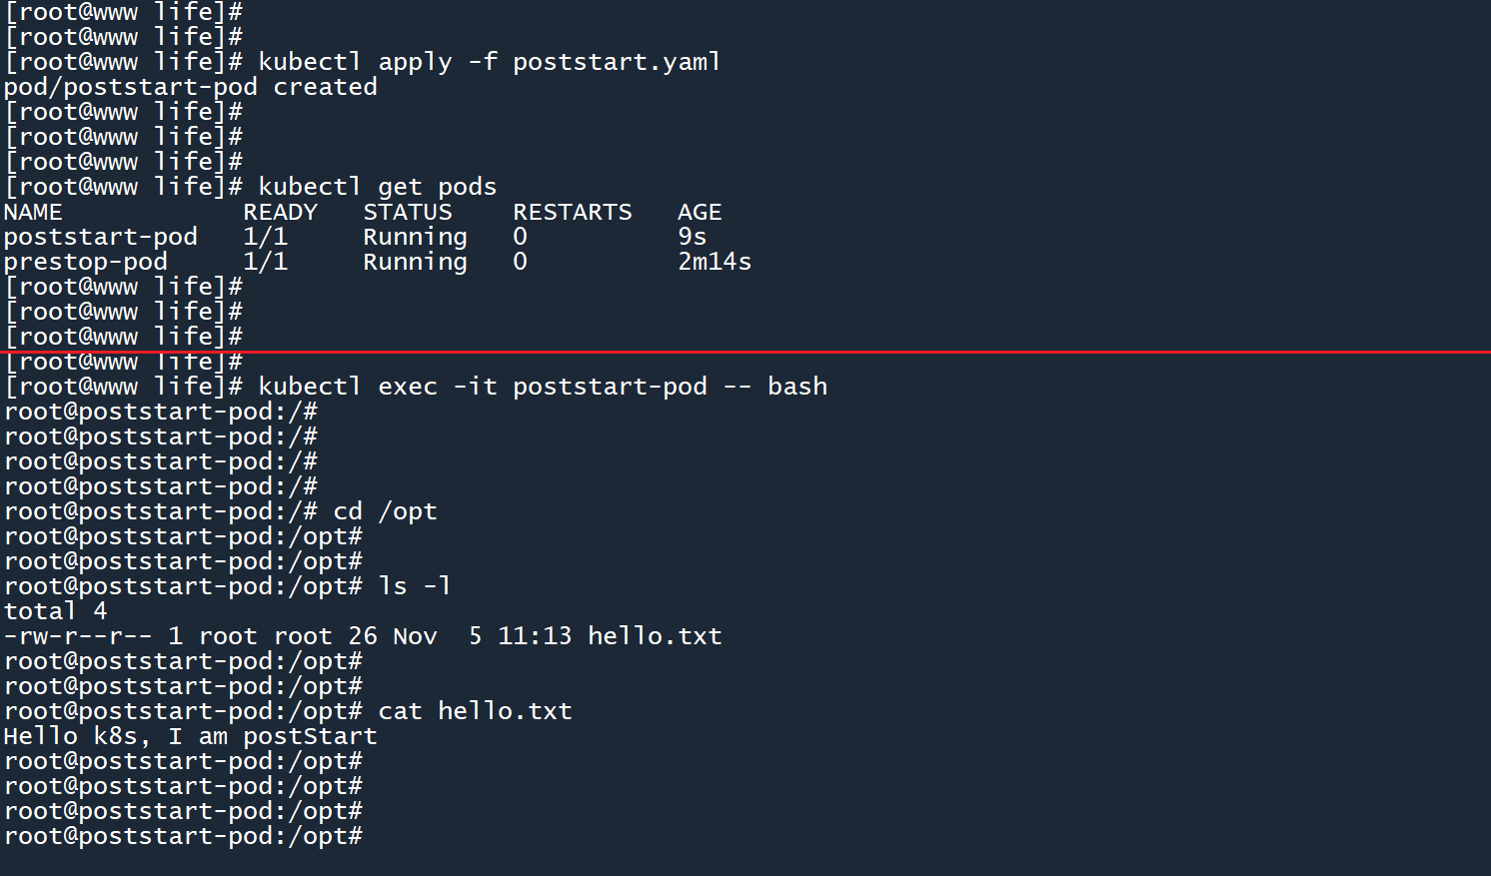Screen dimensions: 1491x876
Task: Click the 2m14s age value
Action: pyautogui.click(x=715, y=262)
